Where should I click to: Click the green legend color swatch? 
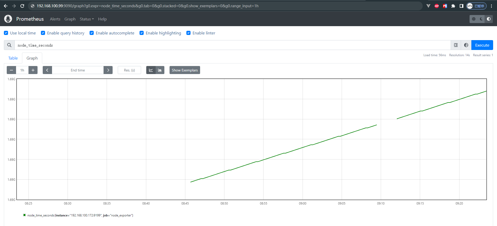click(x=25, y=215)
